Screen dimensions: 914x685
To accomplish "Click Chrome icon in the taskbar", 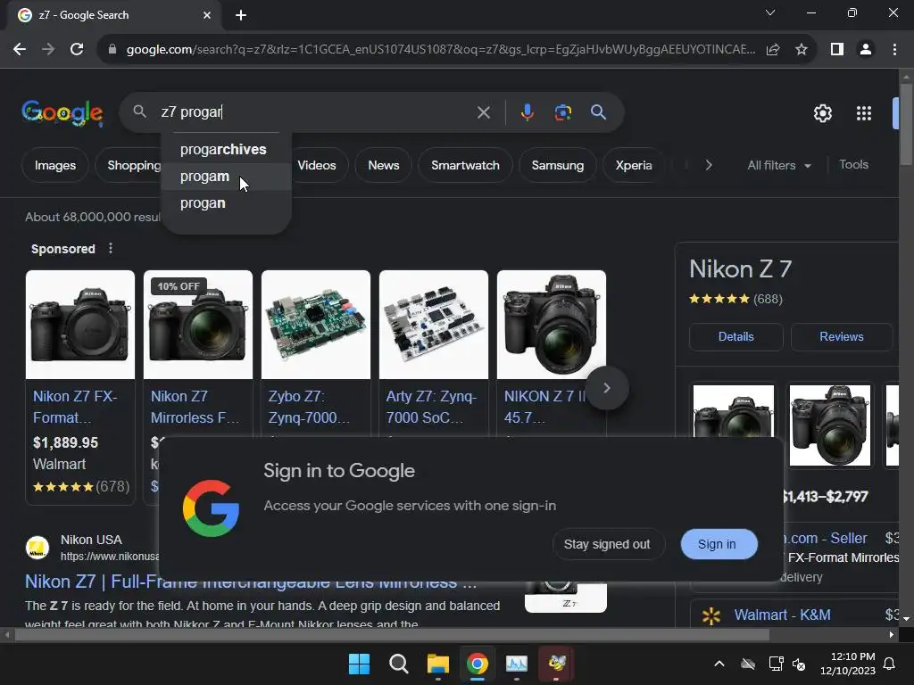I will [x=477, y=664].
